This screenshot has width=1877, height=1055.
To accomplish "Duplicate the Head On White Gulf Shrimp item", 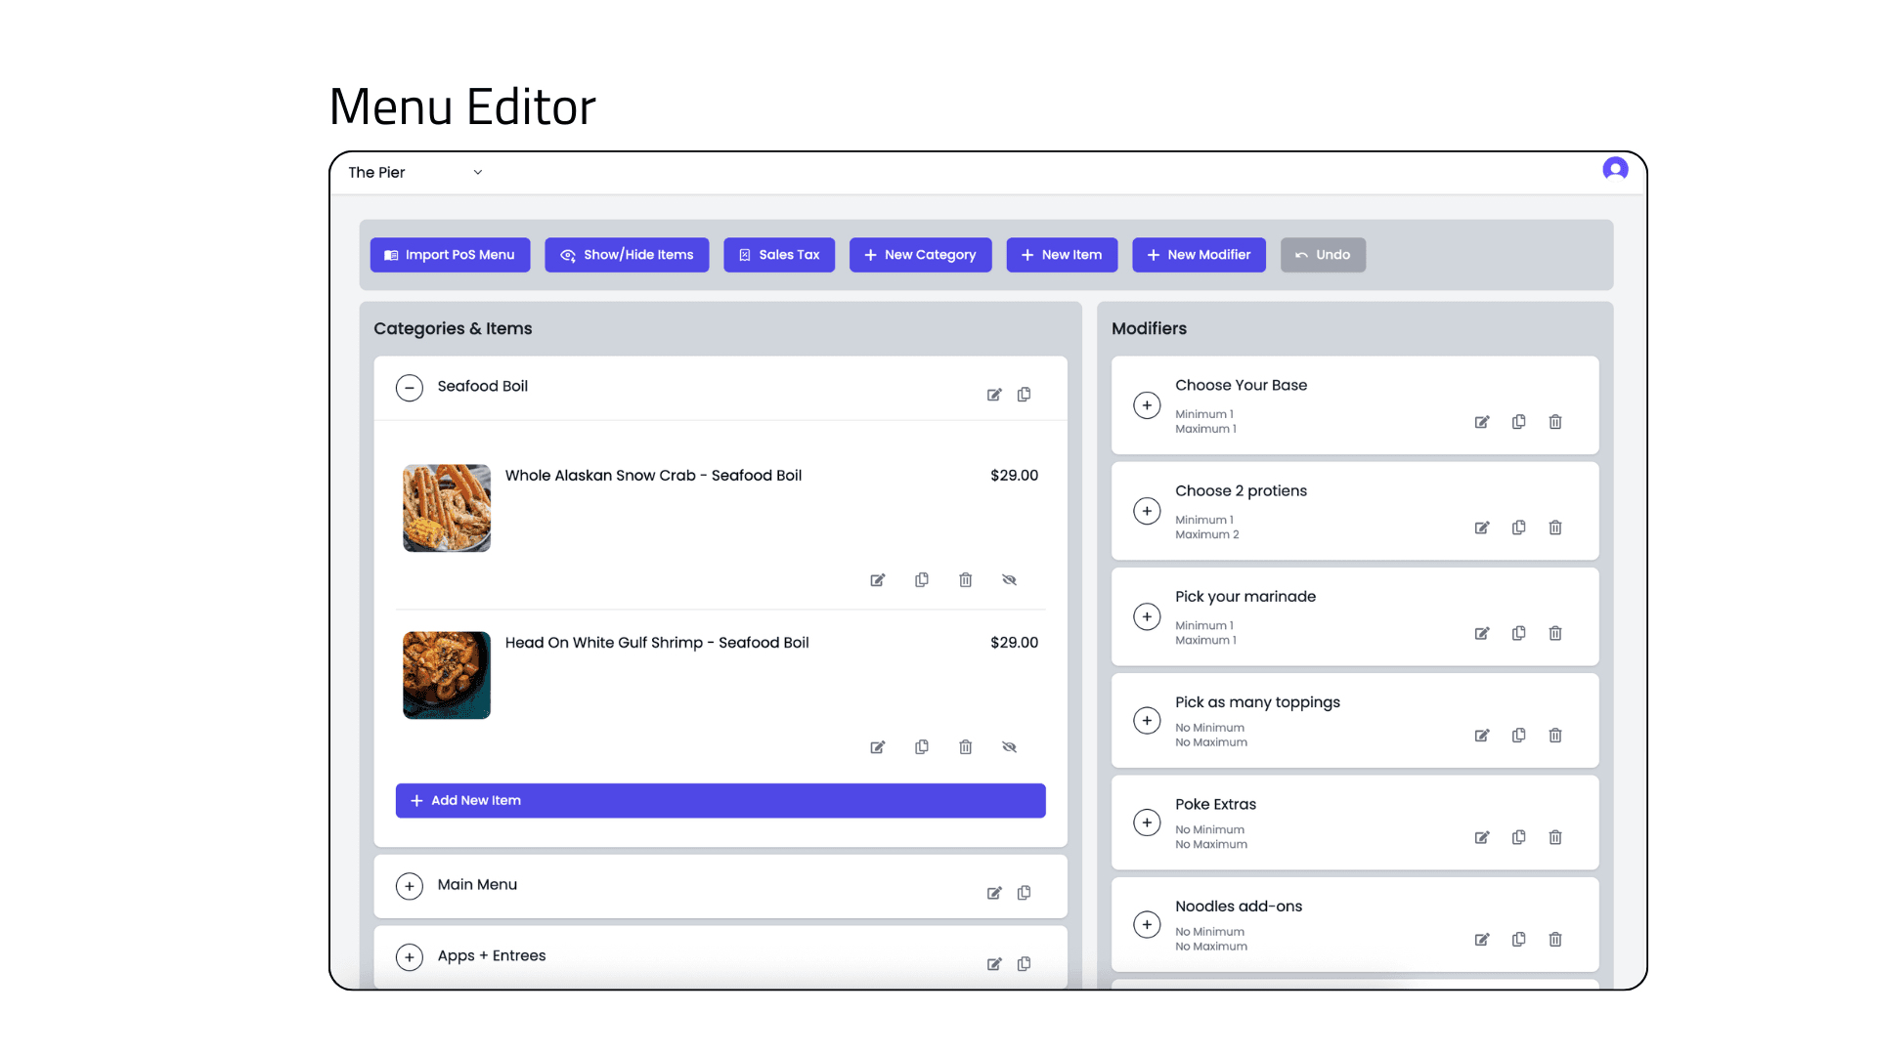I will point(922,746).
